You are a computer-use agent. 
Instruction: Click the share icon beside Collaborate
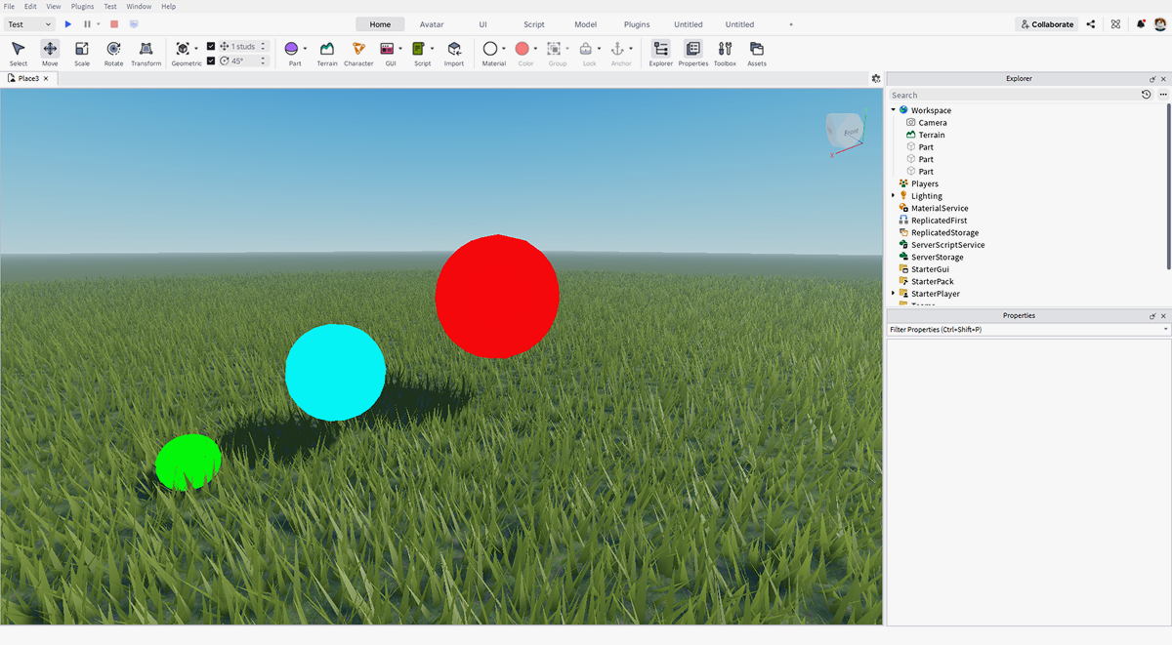(x=1091, y=24)
